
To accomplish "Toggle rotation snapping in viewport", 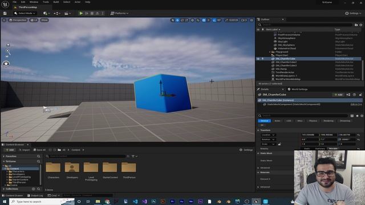I will point(214,20).
